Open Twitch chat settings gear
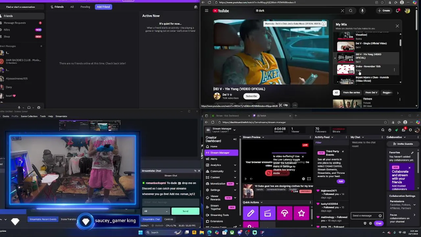Viewport: 421px width, 237px height. point(371,224)
